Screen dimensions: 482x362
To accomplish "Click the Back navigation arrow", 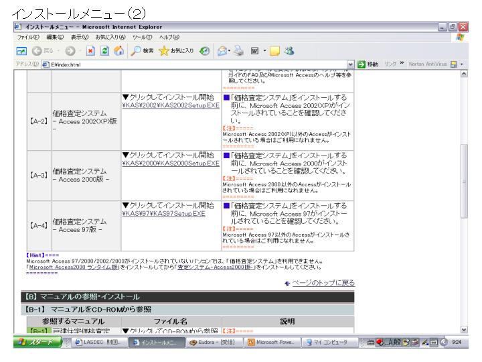I will click(37, 51).
